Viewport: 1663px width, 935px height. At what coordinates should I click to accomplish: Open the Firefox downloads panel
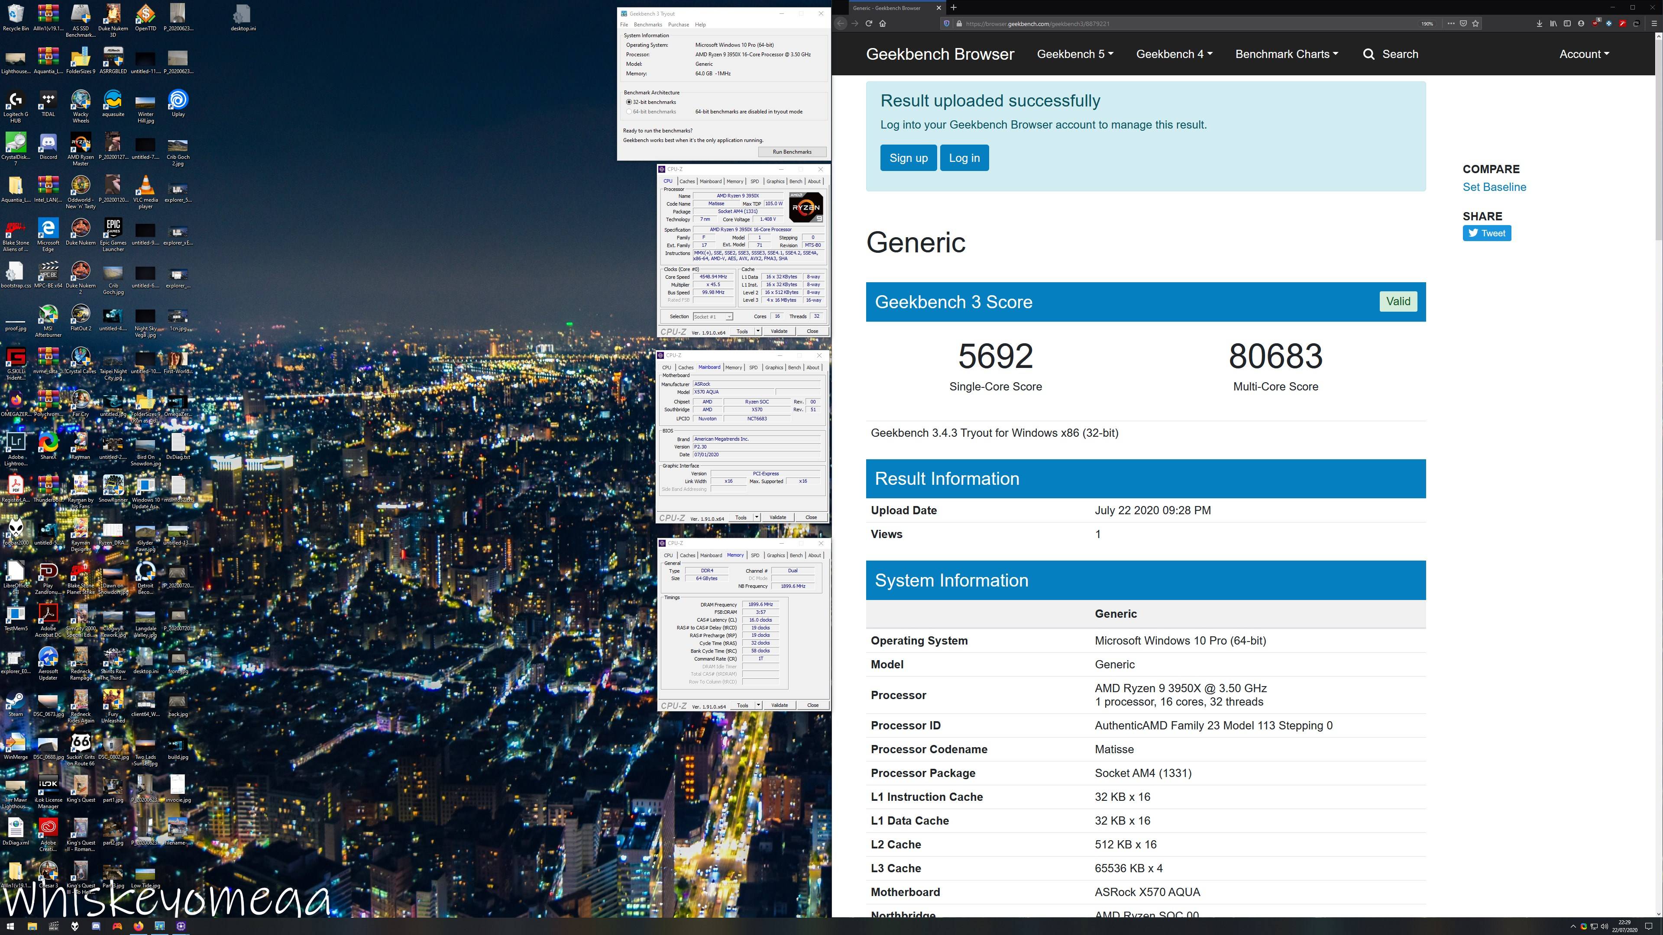(1540, 23)
